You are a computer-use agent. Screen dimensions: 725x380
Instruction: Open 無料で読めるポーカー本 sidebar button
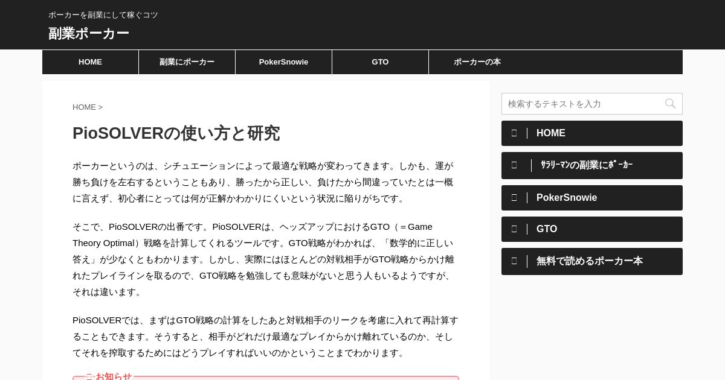[592, 261]
